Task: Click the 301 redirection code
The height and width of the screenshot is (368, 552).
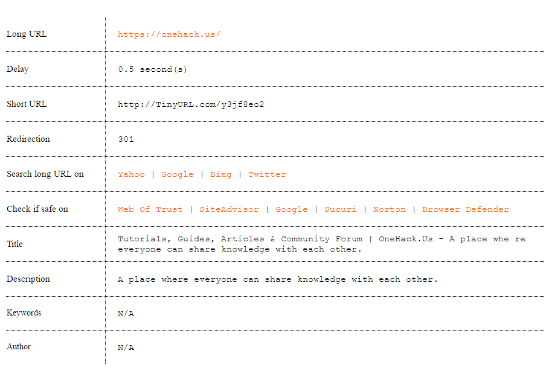Action: pos(126,139)
